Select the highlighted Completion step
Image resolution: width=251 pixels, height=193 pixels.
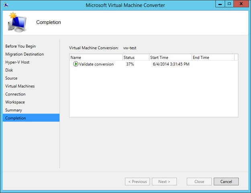[x=31, y=118]
